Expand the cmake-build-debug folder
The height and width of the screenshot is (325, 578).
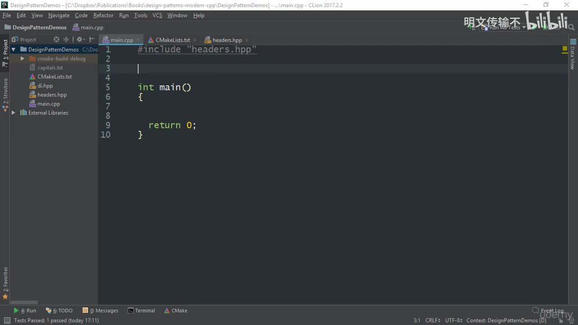coord(22,59)
